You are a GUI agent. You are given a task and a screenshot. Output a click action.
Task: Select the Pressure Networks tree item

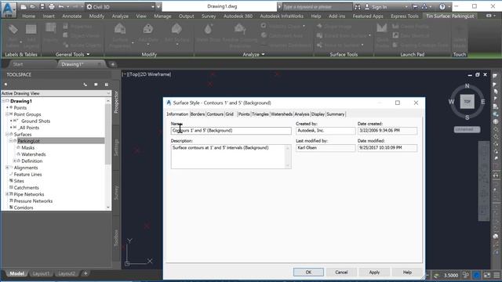33,201
